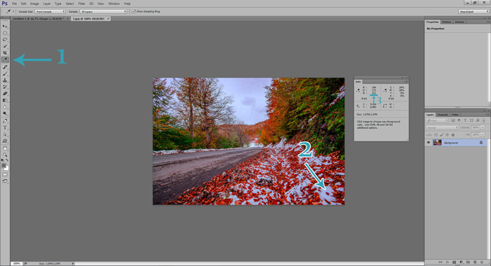
Task: Toggle smart object layer filter
Action: click(478, 120)
